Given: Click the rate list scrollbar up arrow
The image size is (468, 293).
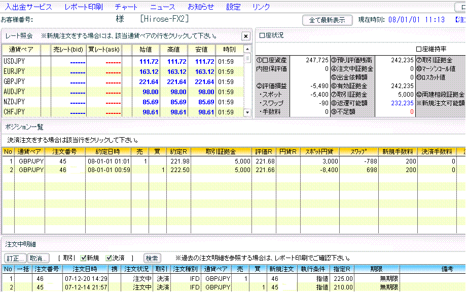Looking at the screenshot, I should (x=247, y=49).
